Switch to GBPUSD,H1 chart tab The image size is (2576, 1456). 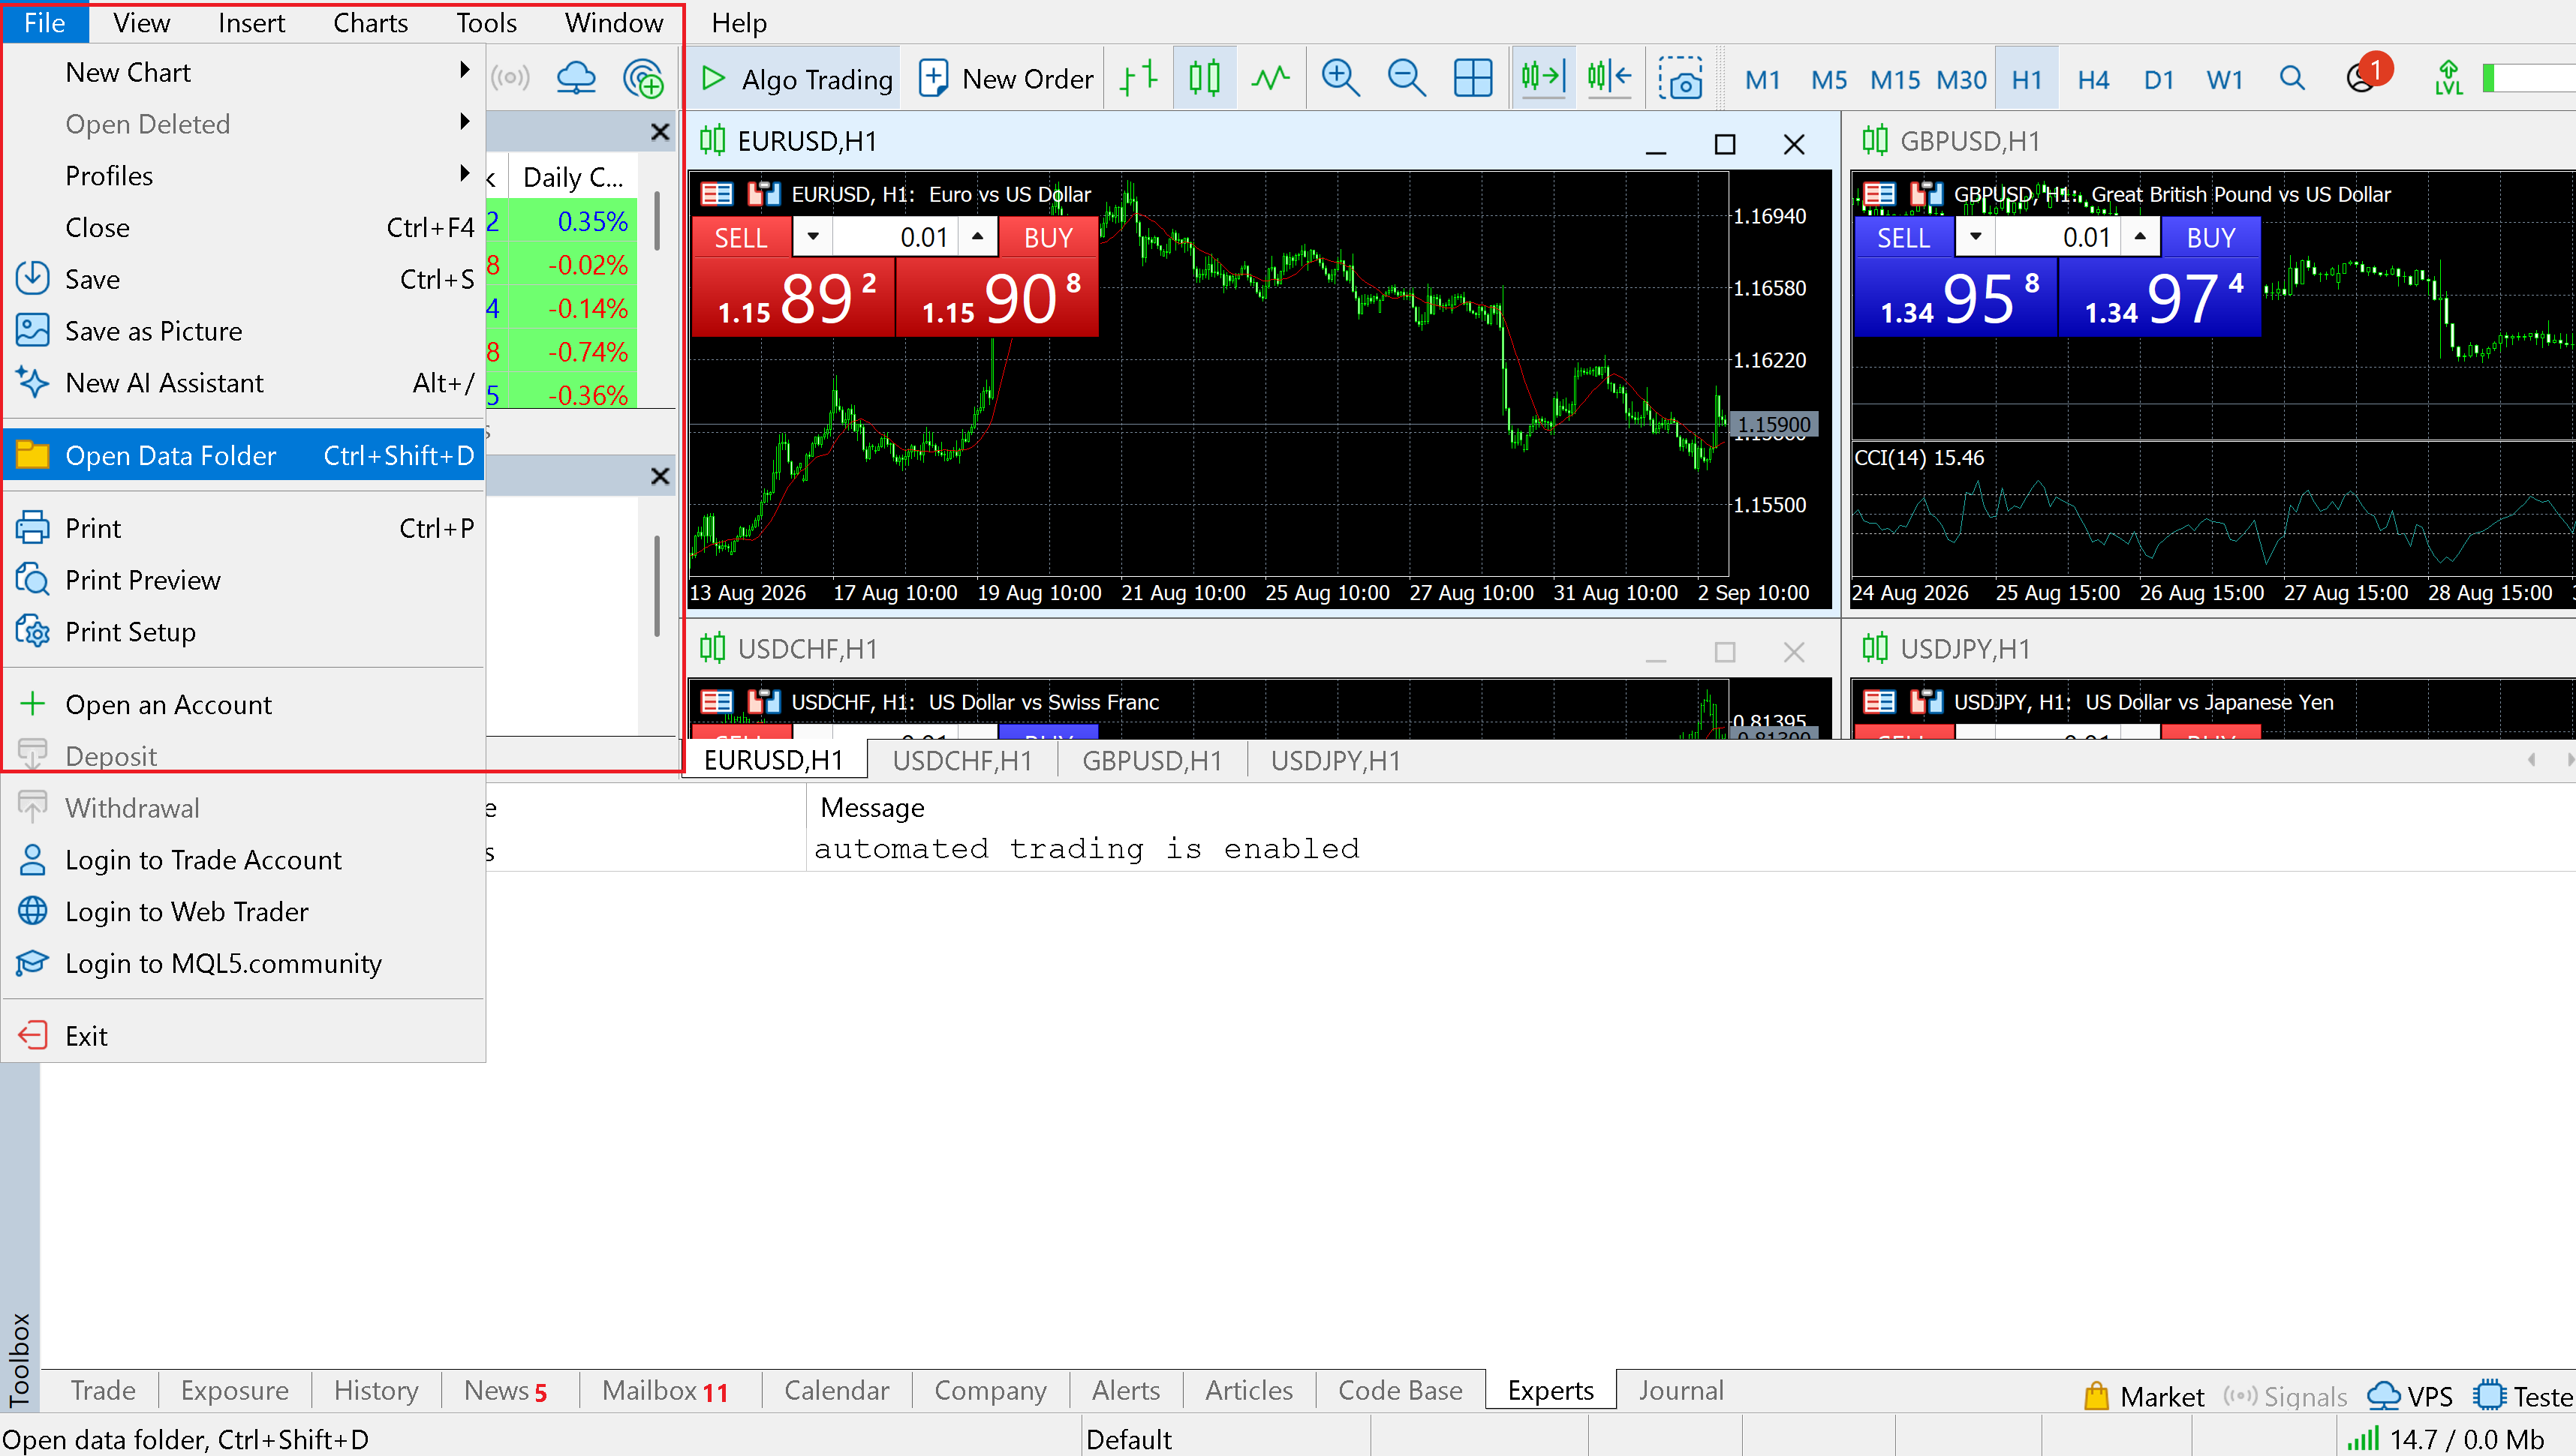(1151, 761)
